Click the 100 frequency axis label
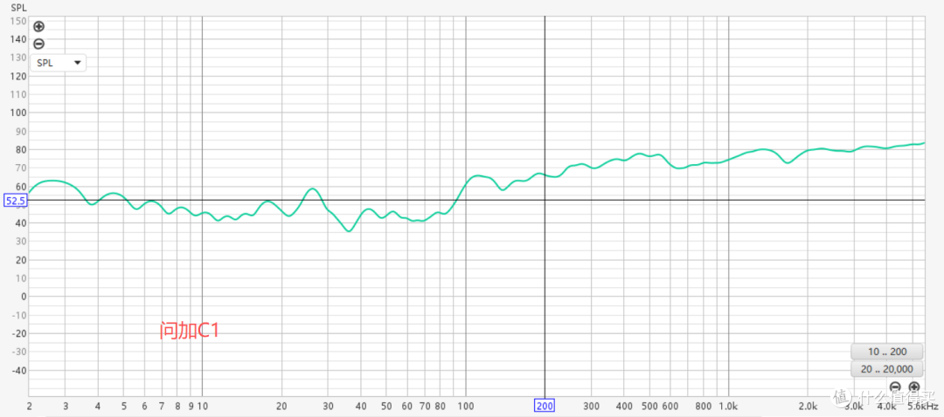 [466, 407]
